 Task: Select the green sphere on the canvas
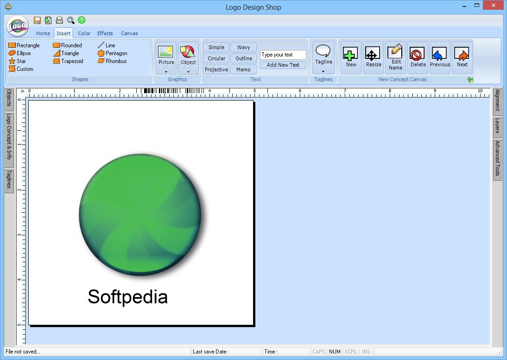[x=139, y=215]
